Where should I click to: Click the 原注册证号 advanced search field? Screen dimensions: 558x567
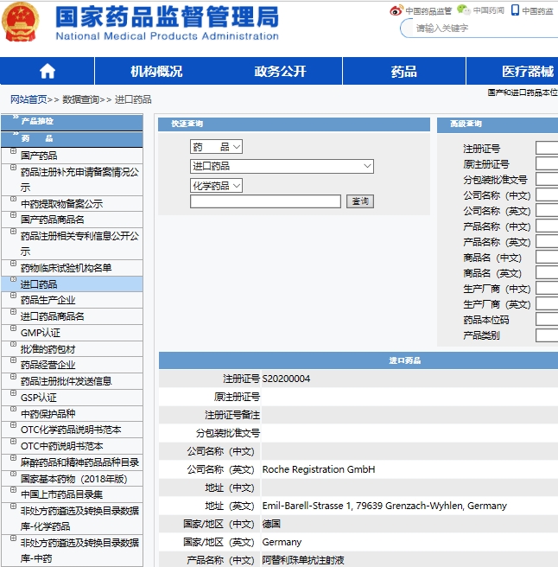[x=547, y=164]
